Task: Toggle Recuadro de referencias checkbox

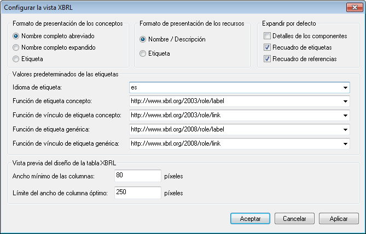Action: [x=267, y=59]
